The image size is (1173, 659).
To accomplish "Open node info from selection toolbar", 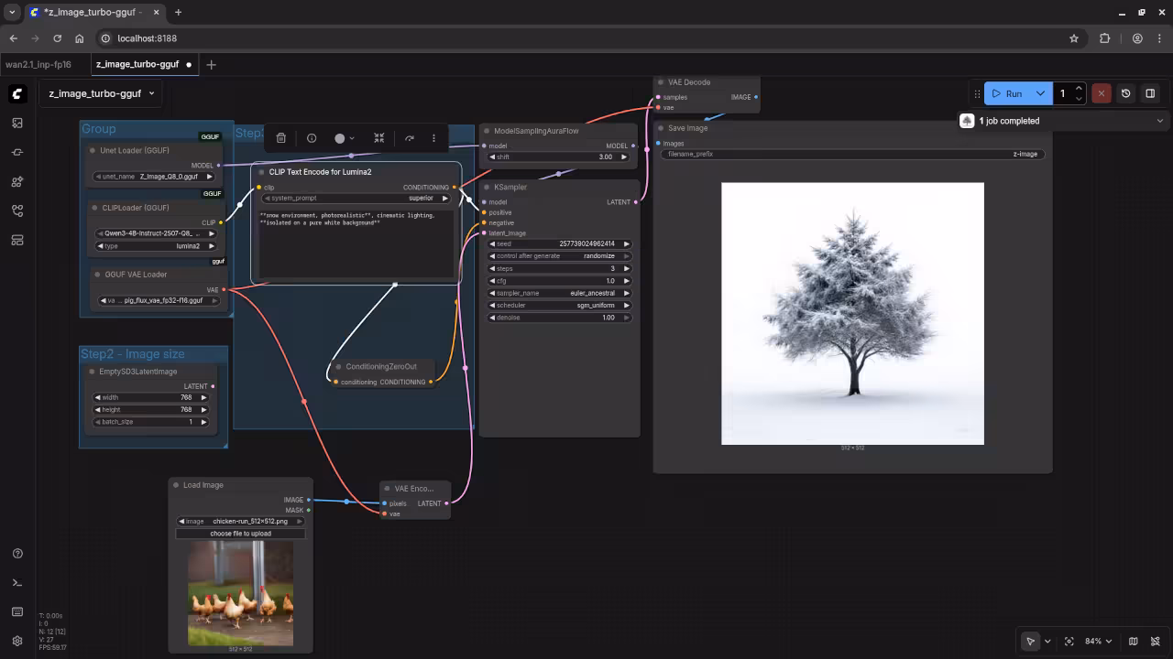I will coord(312,138).
